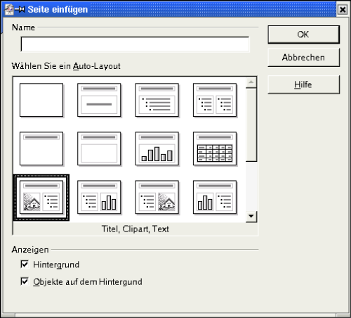Click the layout list scrollbar thumb
The image size is (351, 318).
coord(251,125)
